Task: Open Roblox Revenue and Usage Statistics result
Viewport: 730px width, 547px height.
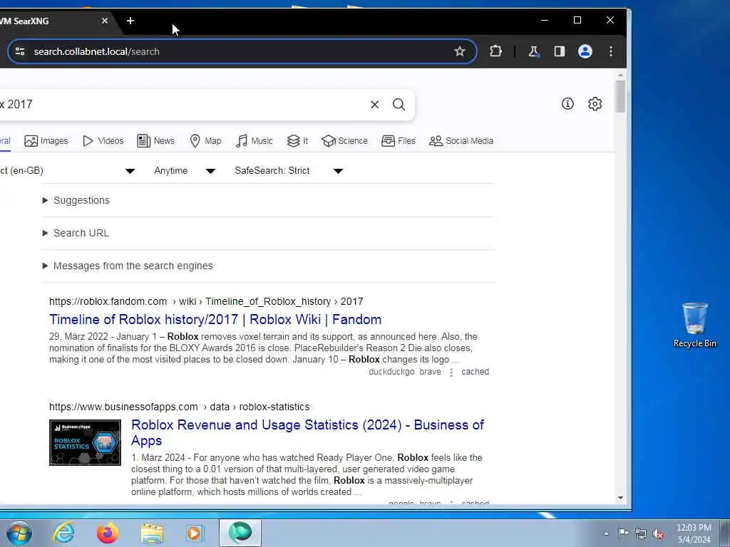Action: pyautogui.click(x=308, y=432)
